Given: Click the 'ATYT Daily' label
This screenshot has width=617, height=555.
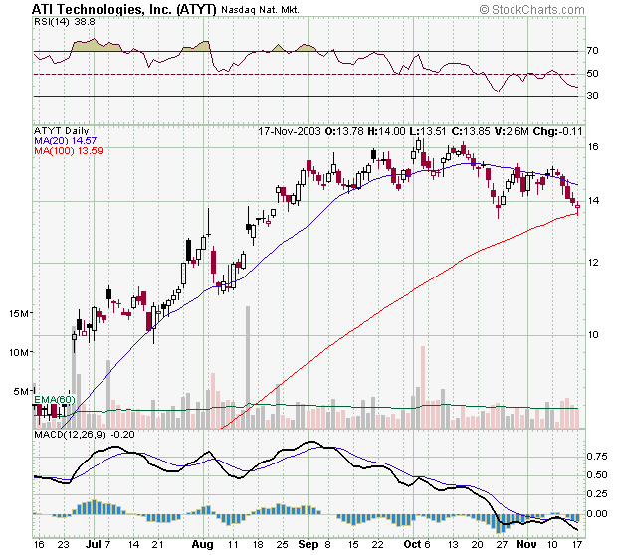Looking at the screenshot, I should (62, 131).
